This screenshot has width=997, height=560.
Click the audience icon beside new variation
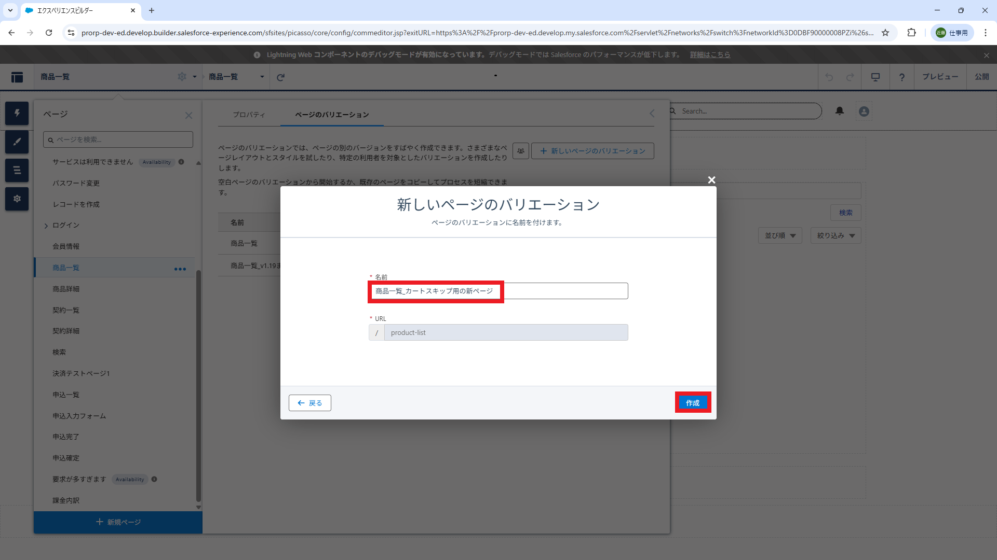[x=520, y=151]
